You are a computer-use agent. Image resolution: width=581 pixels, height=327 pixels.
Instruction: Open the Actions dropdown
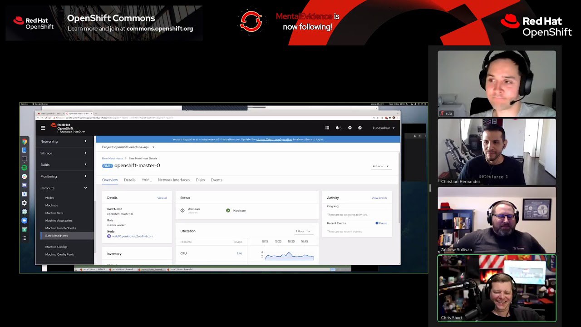click(x=380, y=166)
